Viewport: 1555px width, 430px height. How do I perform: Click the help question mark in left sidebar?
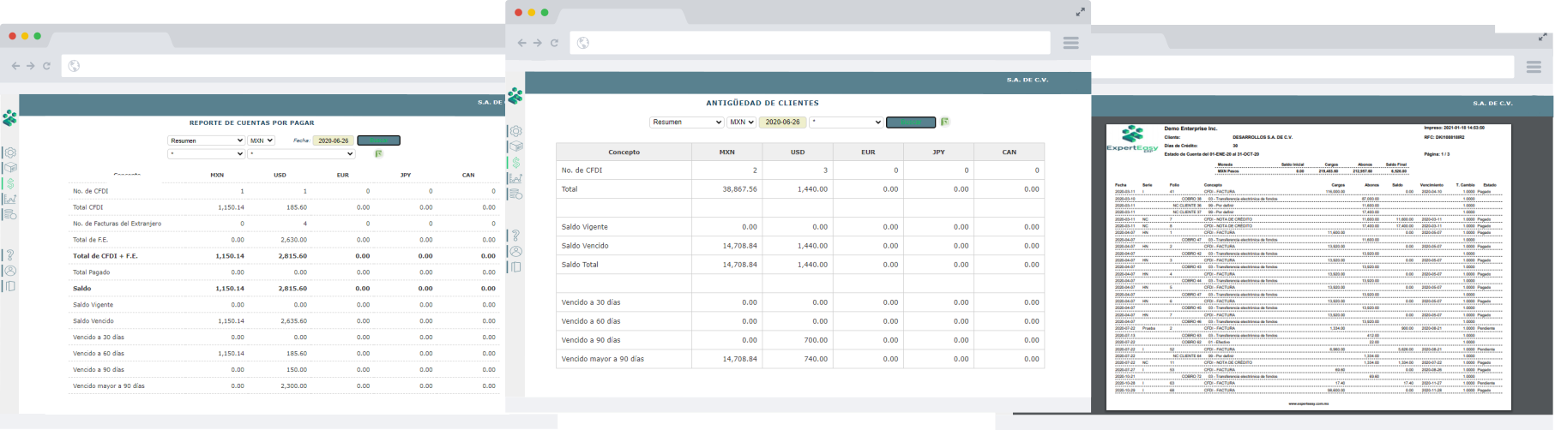(10, 255)
